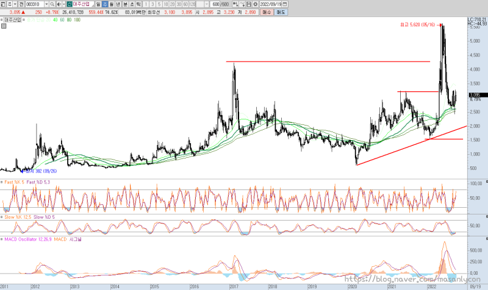Select the weekly 주 period button
488x290 pixels.
pyautogui.click(x=105, y=4)
